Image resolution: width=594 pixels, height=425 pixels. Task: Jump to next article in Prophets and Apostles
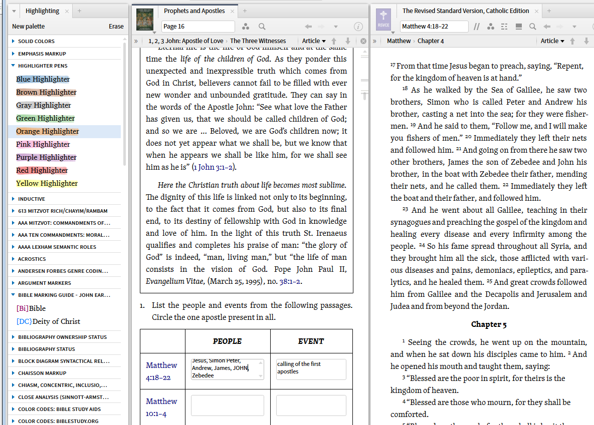pyautogui.click(x=348, y=41)
